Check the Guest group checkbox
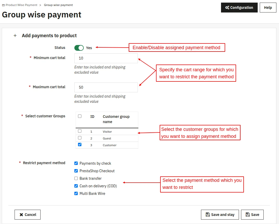The width and height of the screenshot is (279, 224). coord(80,138)
